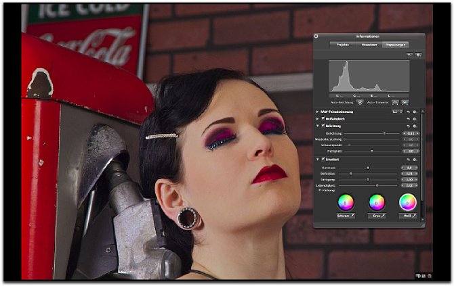Click the scroll-down arrow of adjustments list
This screenshot has height=286, width=454.
click(x=422, y=220)
